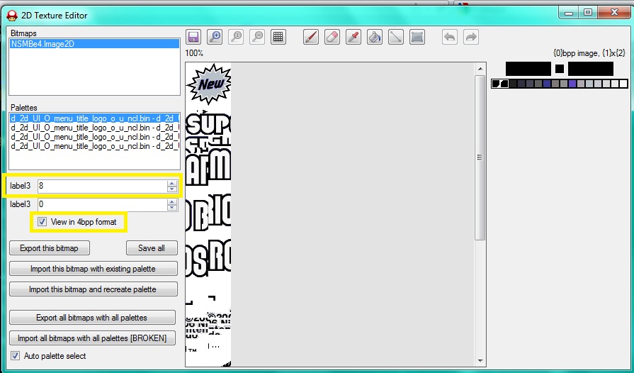Click the Zoom Out magnifier icon
634x373 pixels.
tap(257, 37)
